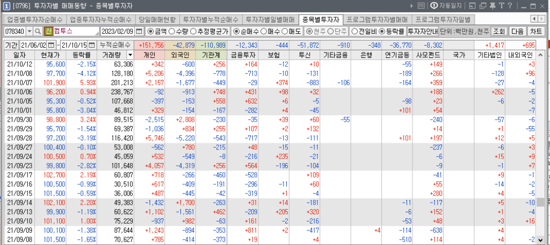
Task: Open the 거래량 column dropdown arrow
Action: pyautogui.click(x=131, y=55)
